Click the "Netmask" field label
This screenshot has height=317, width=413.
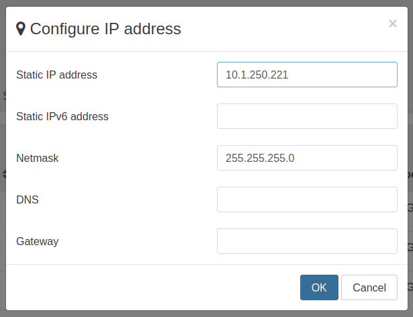[x=38, y=158]
